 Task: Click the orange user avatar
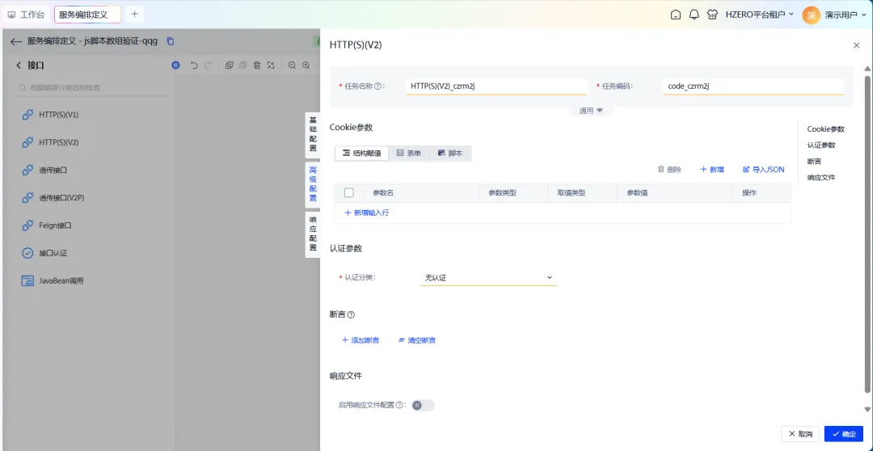pos(812,15)
